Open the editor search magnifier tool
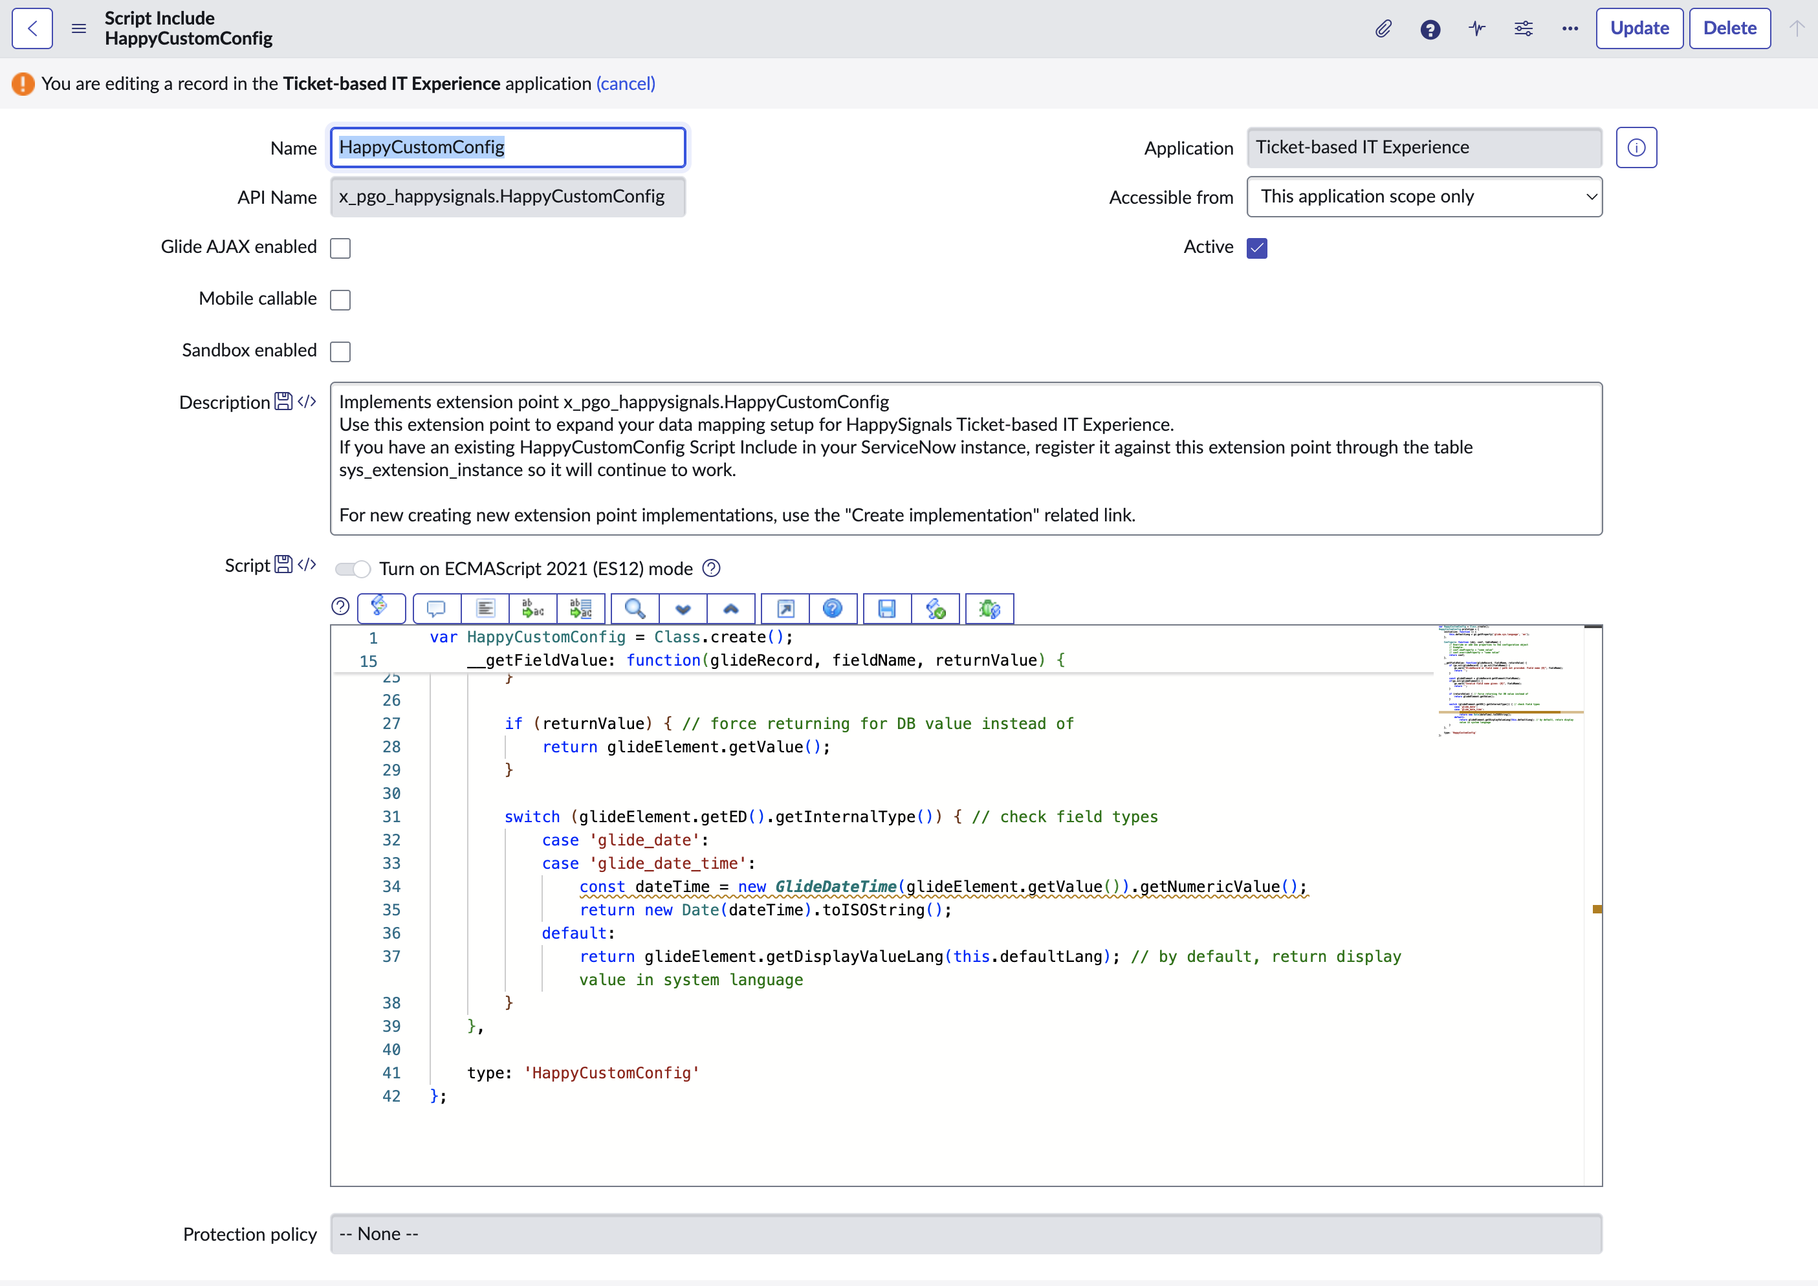 click(x=634, y=608)
